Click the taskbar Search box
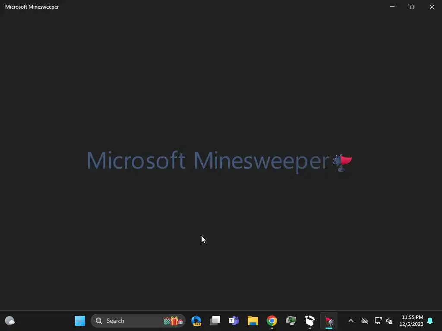This screenshot has height=331, width=442. point(138,321)
